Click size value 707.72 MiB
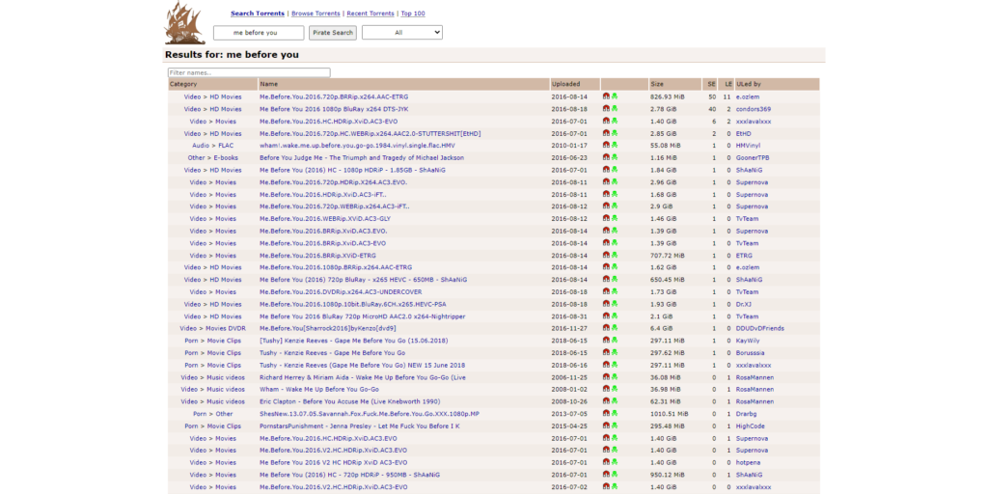Viewport: 988px width, 494px height. coord(668,255)
